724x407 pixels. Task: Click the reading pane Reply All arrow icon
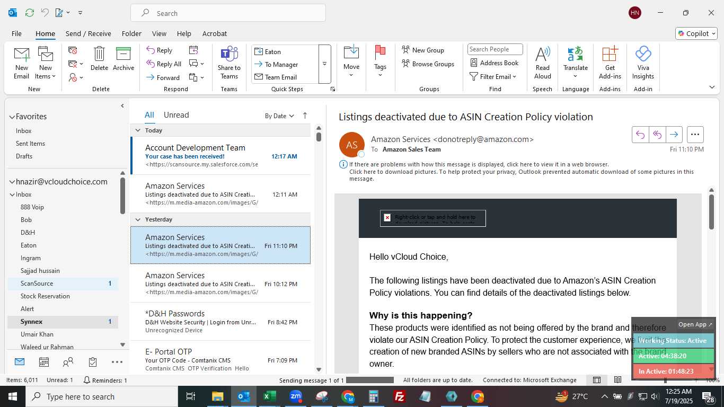[657, 135]
